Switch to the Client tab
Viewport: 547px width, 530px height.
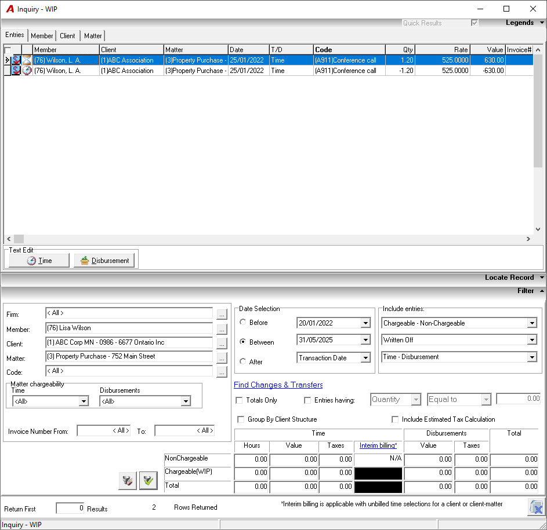(67, 36)
